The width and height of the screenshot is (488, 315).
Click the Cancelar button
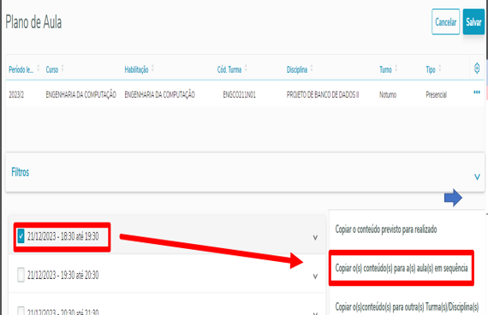coord(446,21)
